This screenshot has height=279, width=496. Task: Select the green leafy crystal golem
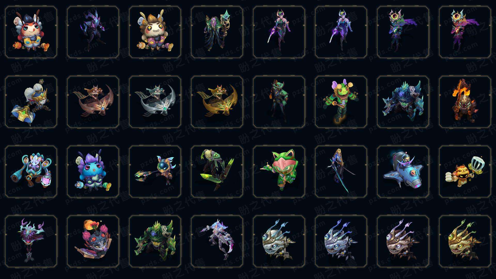click(x=155, y=241)
